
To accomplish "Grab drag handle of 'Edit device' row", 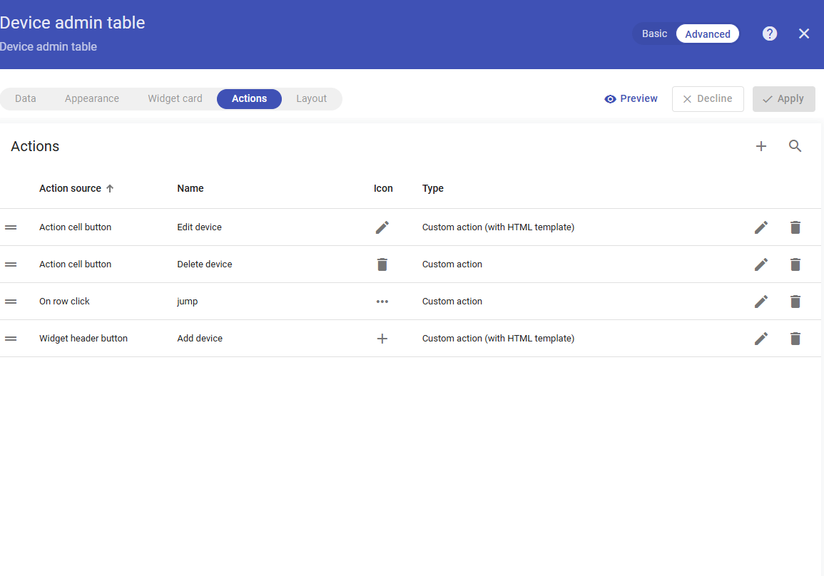I will coord(11,227).
